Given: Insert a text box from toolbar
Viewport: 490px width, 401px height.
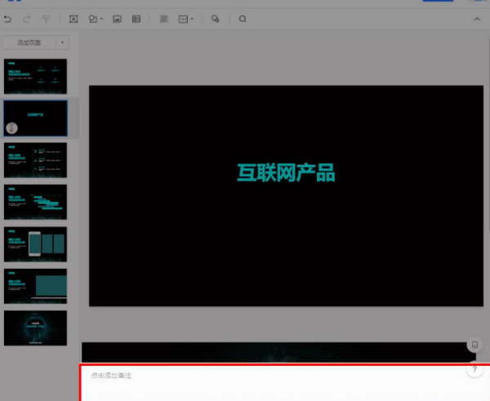Looking at the screenshot, I should (x=73, y=19).
